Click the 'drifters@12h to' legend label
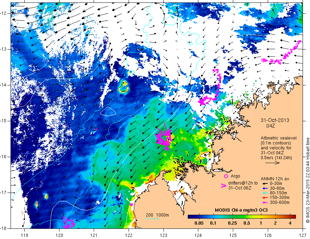This screenshot has height=239, width=310. (243, 183)
